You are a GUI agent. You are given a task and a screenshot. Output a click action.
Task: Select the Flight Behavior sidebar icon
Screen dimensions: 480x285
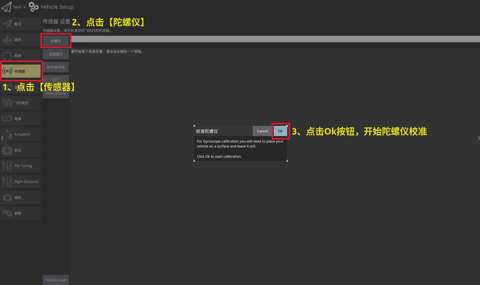click(20, 181)
